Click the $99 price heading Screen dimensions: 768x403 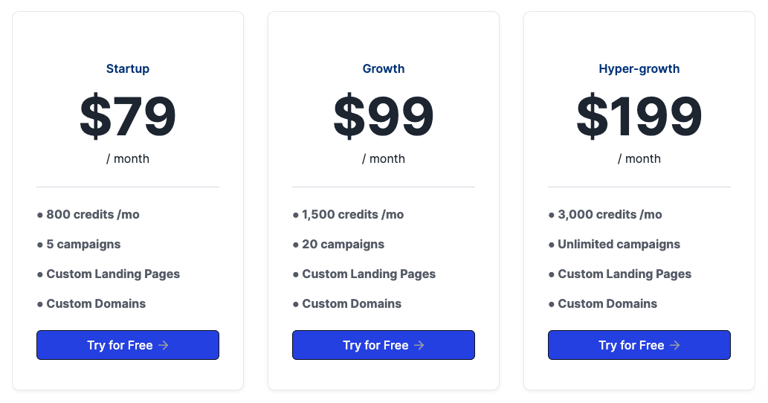tap(384, 117)
